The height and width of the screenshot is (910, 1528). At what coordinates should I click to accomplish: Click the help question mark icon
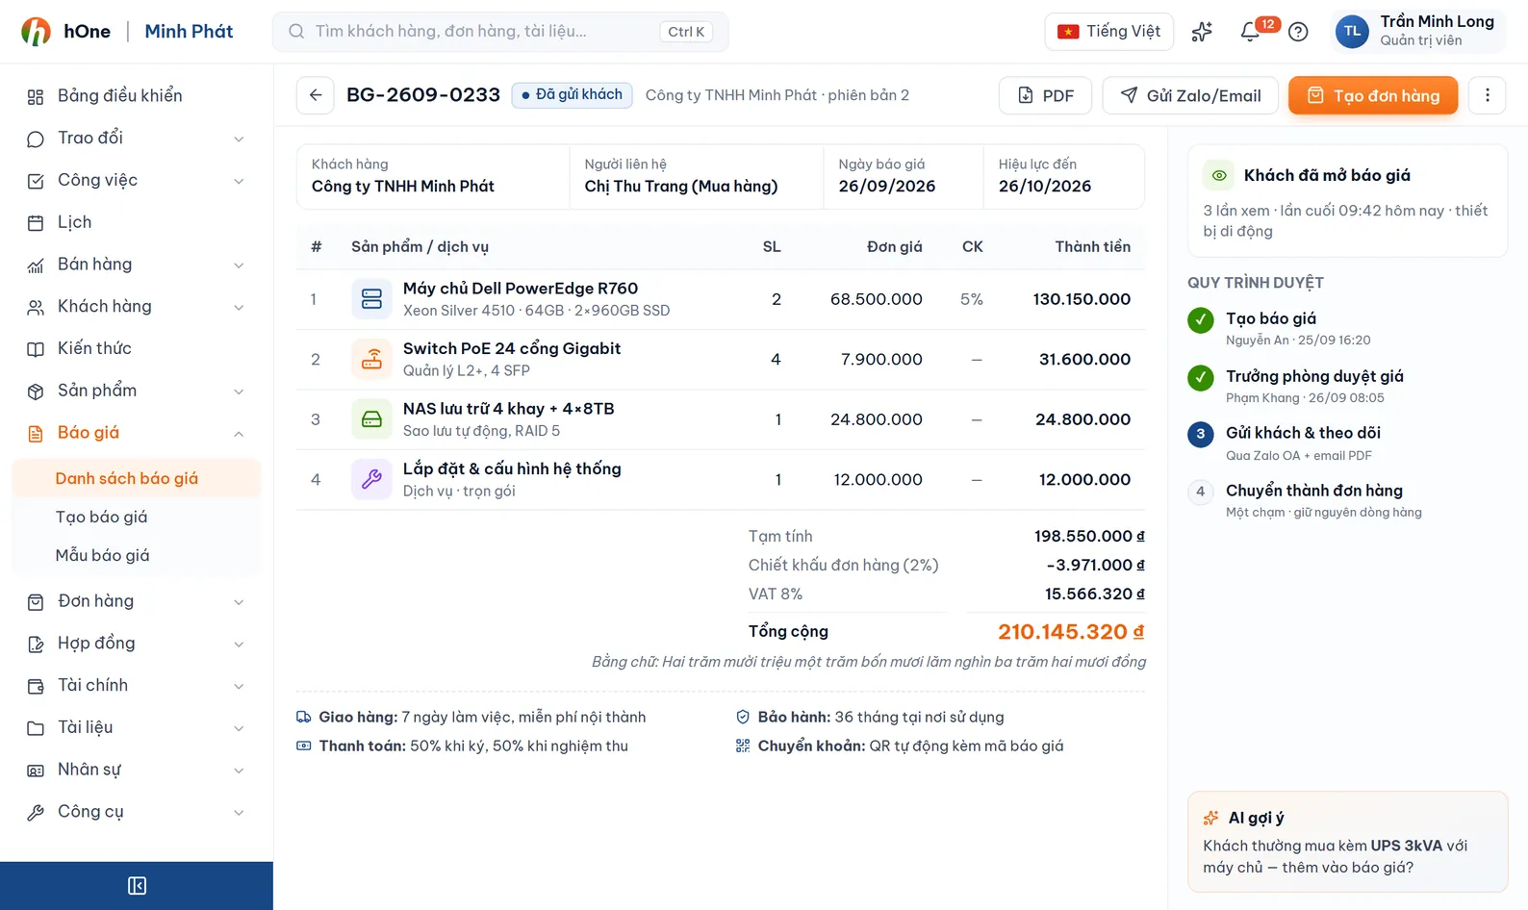1298,32
